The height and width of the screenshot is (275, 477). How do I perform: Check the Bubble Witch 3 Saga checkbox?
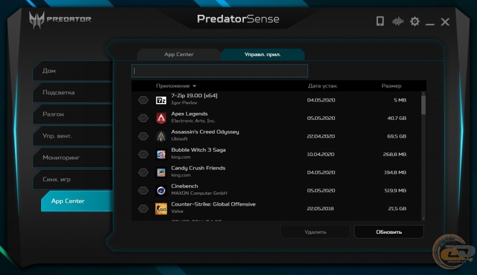point(143,154)
